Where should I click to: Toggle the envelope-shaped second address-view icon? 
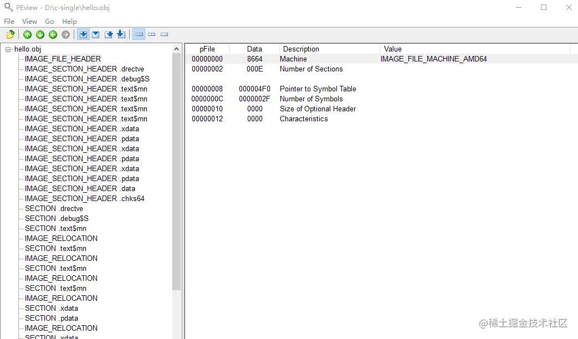coord(96,35)
